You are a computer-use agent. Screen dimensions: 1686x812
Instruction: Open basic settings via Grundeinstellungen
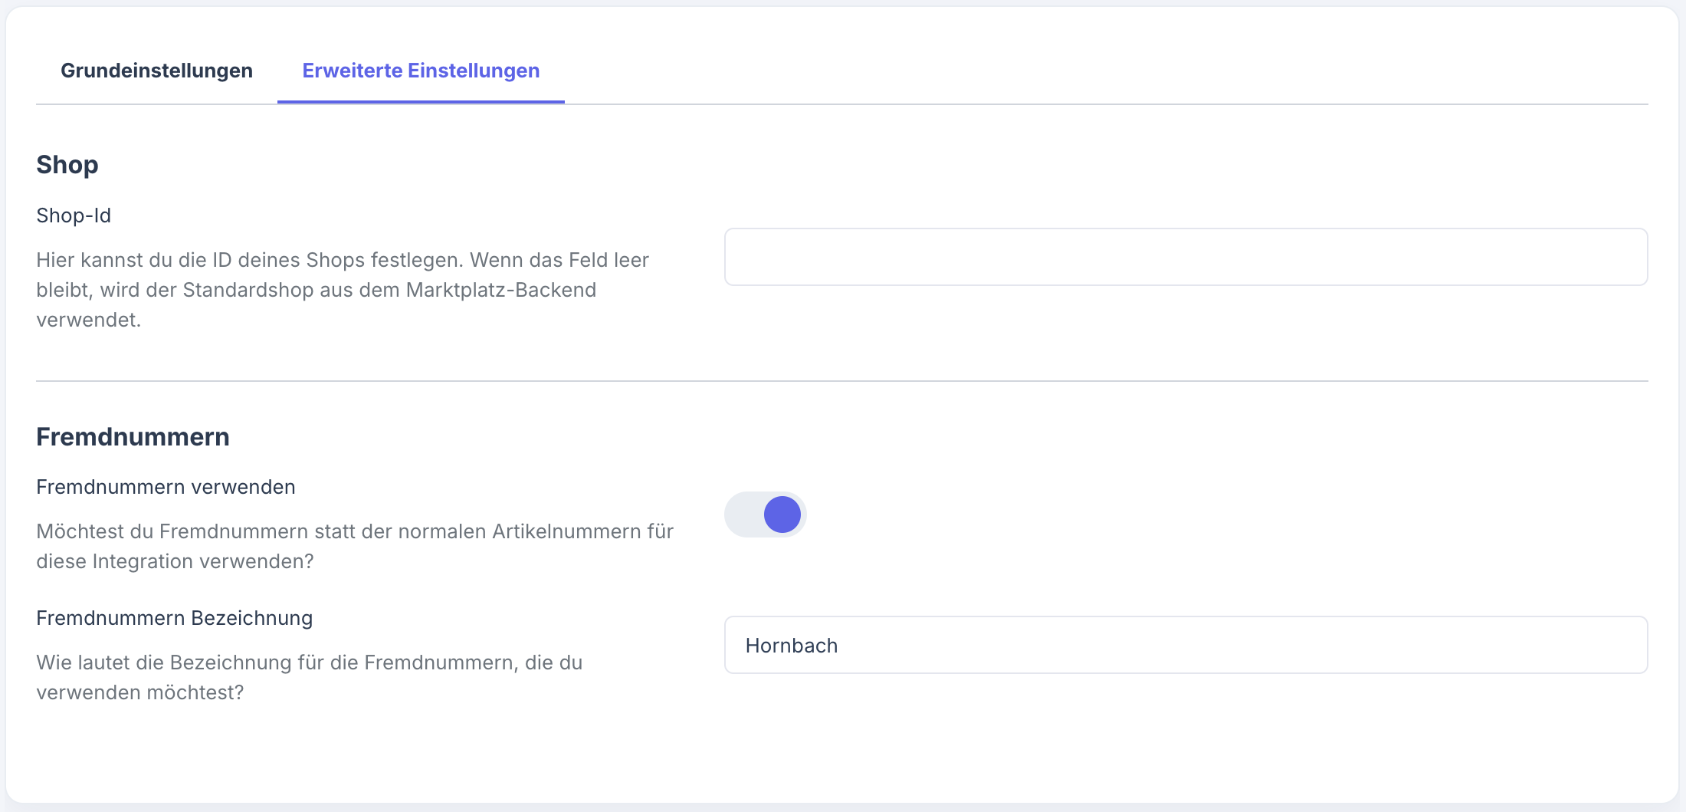point(156,70)
